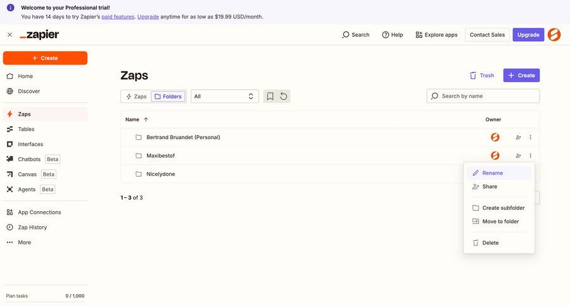Click the purple Upgrade button

coord(528,35)
